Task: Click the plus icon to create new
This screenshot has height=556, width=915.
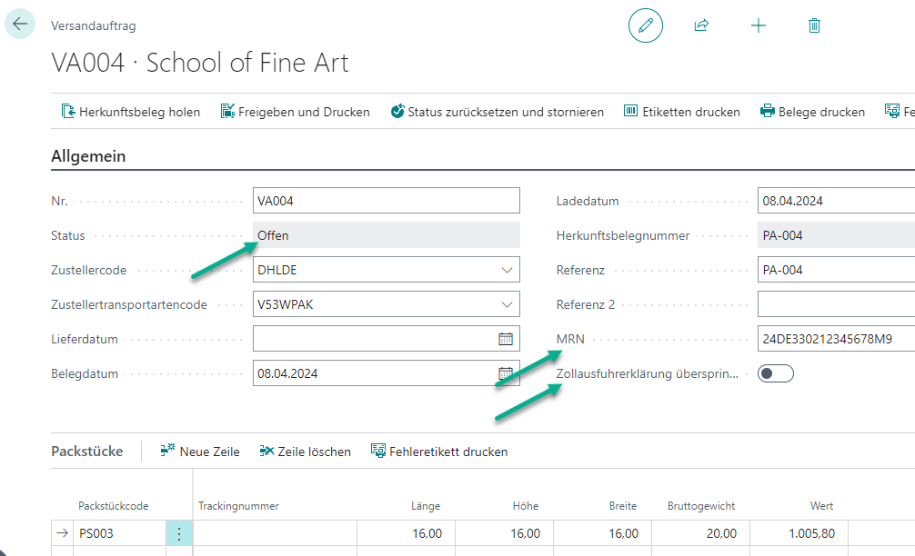Action: pos(758,25)
